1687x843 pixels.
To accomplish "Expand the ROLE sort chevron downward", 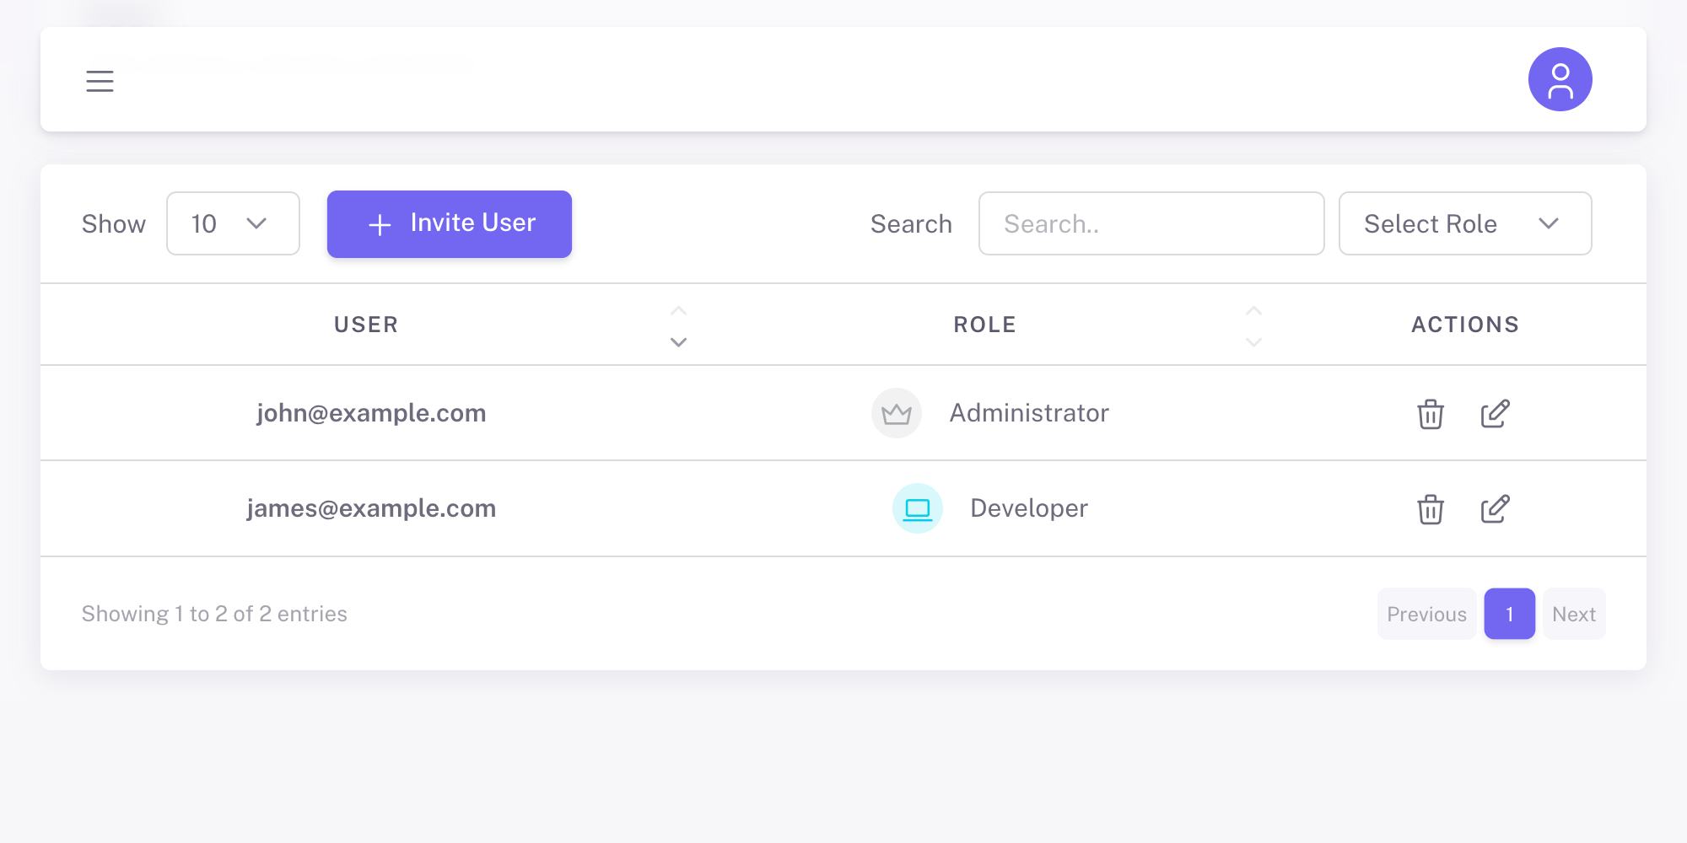I will (x=1253, y=341).
